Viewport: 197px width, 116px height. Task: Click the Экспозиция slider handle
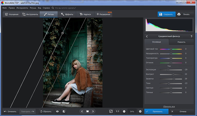(x=168, y=70)
